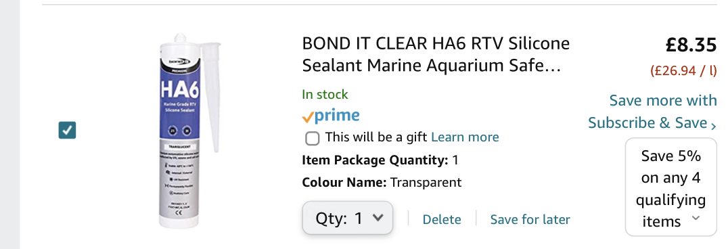Expand the 'Save 5% on any 4' box
728x249 pixels.
tap(671, 187)
